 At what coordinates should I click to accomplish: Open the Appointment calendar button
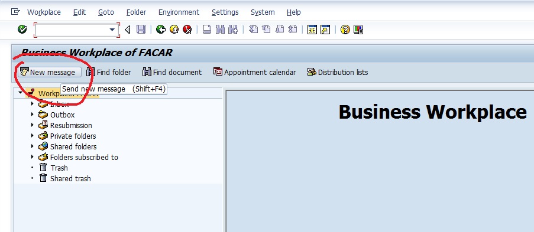pyautogui.click(x=254, y=72)
